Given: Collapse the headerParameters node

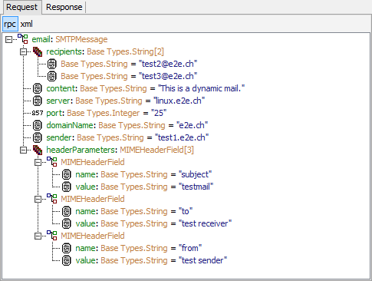Looking at the screenshot, I should tap(23, 150).
